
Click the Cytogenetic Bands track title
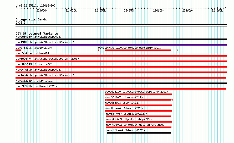[x=31, y=19]
